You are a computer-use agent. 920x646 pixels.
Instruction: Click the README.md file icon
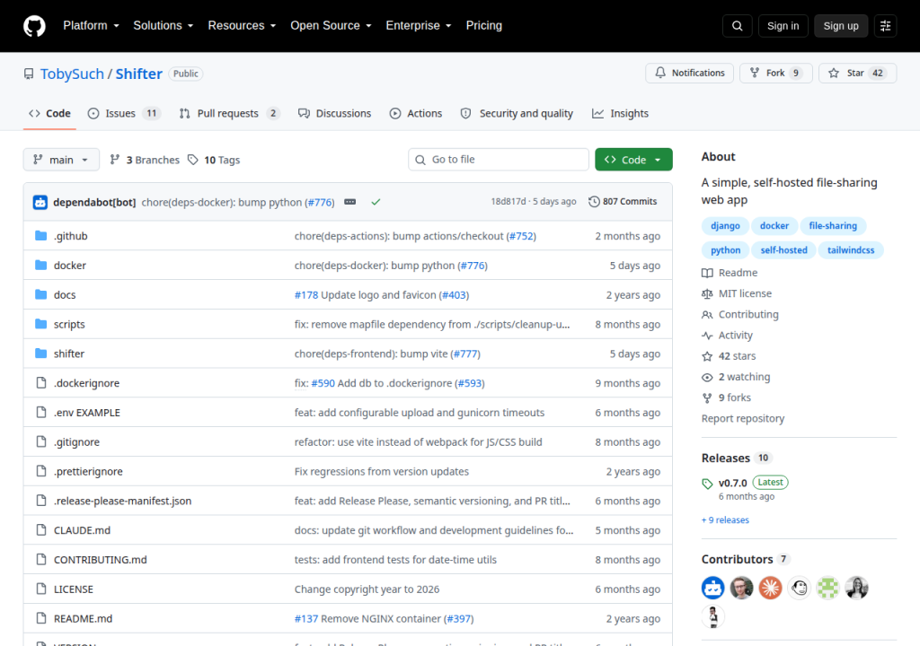click(x=41, y=618)
